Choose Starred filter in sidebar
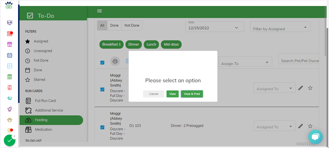329x148 pixels. tap(39, 79)
